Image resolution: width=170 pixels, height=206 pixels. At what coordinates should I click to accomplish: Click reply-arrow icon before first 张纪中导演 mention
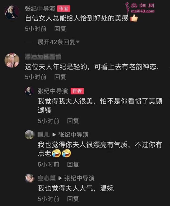pos(54,135)
